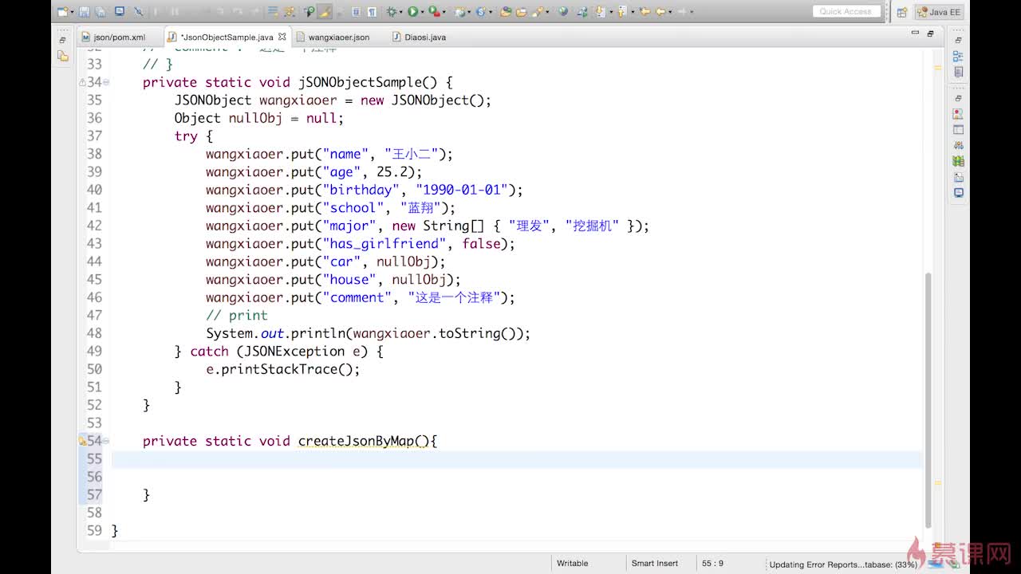Click the Save All icon
The width and height of the screenshot is (1021, 574).
101,12
